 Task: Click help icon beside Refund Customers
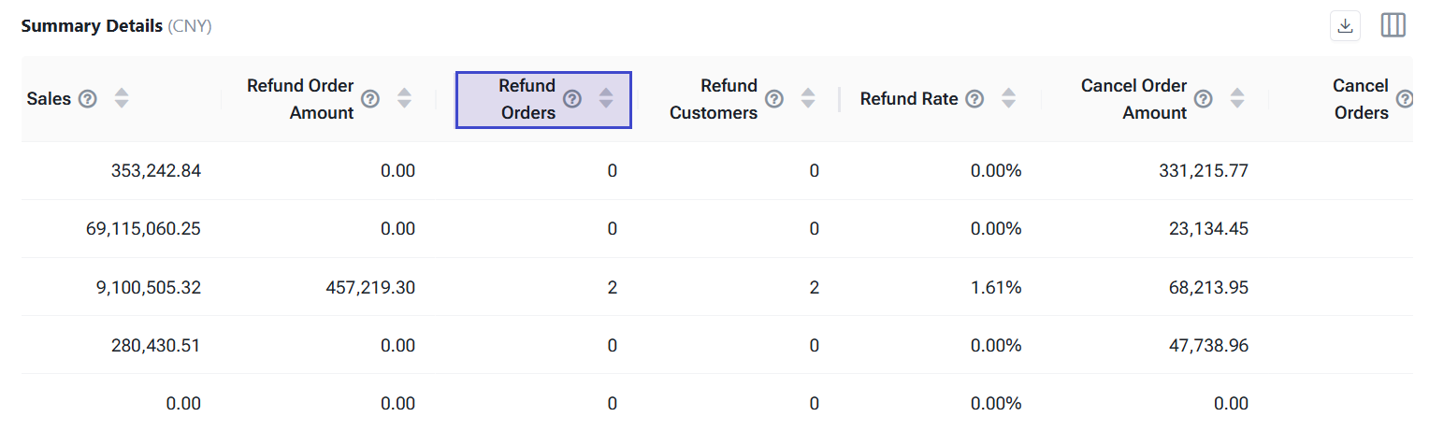(x=774, y=99)
